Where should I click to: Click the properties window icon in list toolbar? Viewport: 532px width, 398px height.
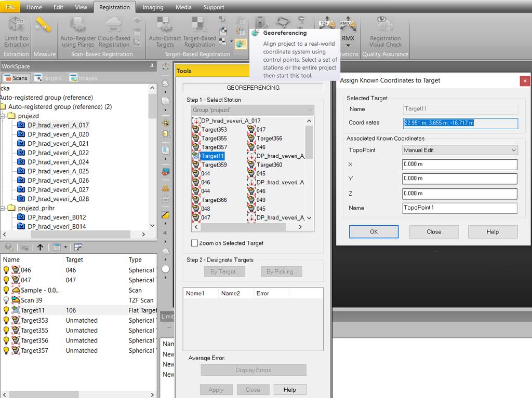[78, 247]
